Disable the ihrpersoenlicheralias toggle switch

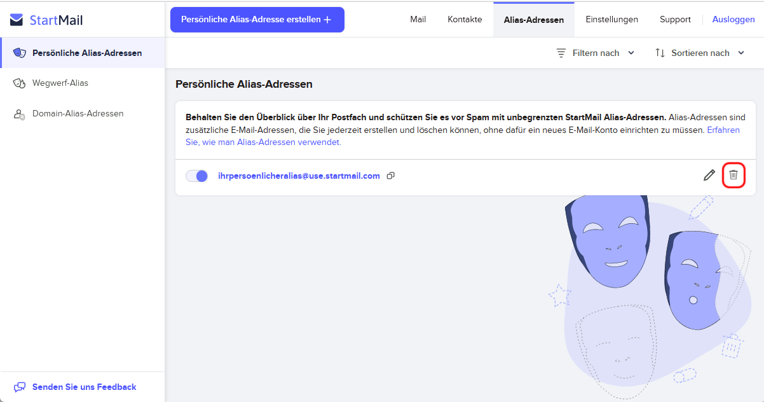(x=197, y=176)
